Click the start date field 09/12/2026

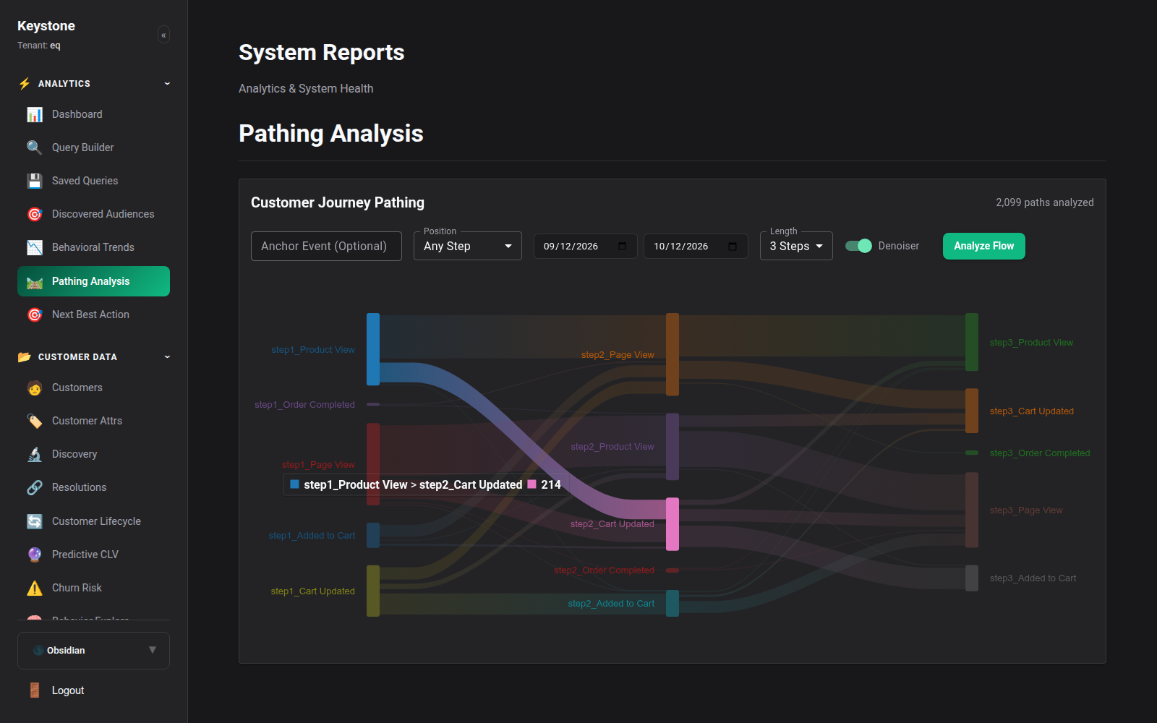pyautogui.click(x=585, y=246)
